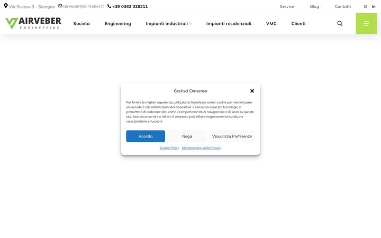Click the envelope email icon

click(x=60, y=6)
